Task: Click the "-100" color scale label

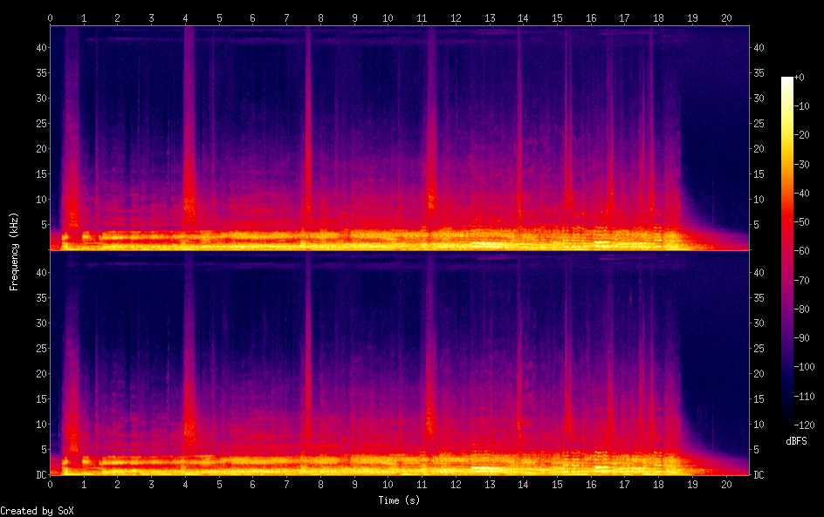Action: [804, 367]
